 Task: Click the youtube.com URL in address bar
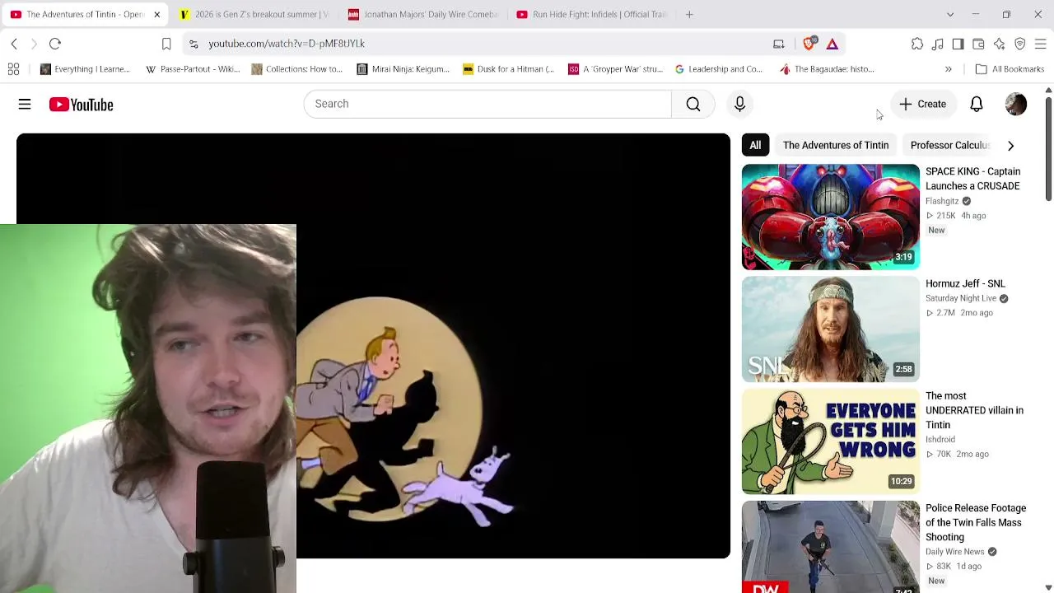coord(287,44)
